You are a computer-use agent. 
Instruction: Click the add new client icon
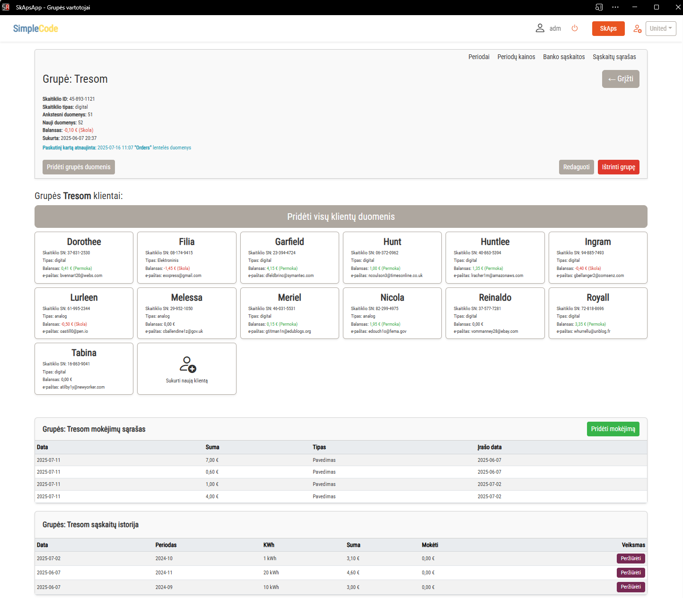[x=187, y=364]
